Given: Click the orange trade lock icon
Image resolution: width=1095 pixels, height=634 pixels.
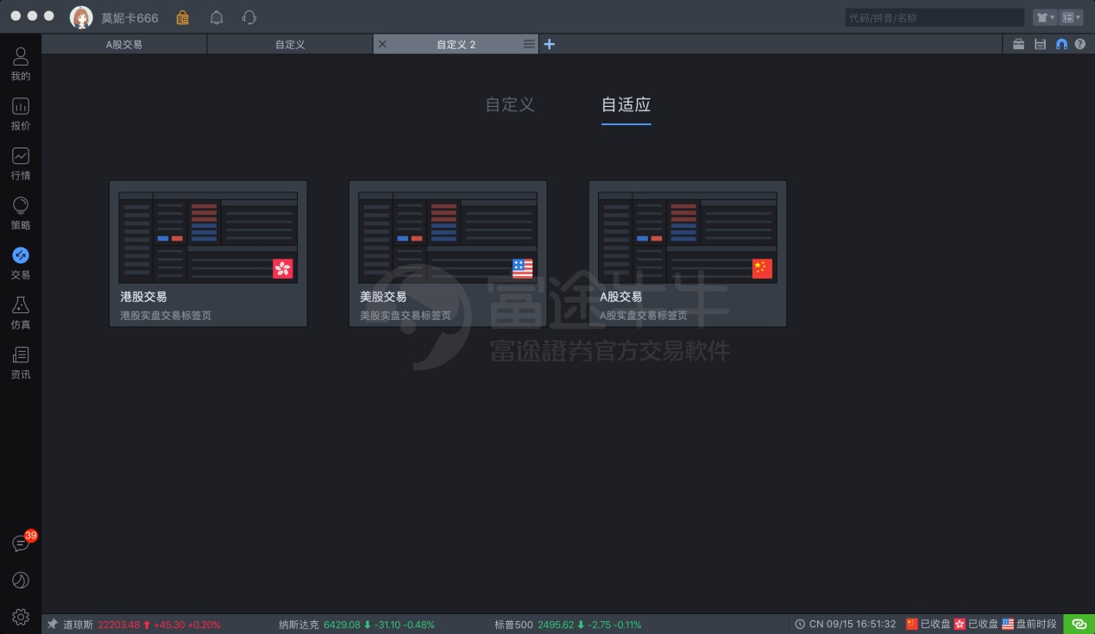Looking at the screenshot, I should pos(182,17).
